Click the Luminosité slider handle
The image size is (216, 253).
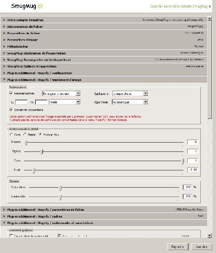pyautogui.click(x=60, y=197)
